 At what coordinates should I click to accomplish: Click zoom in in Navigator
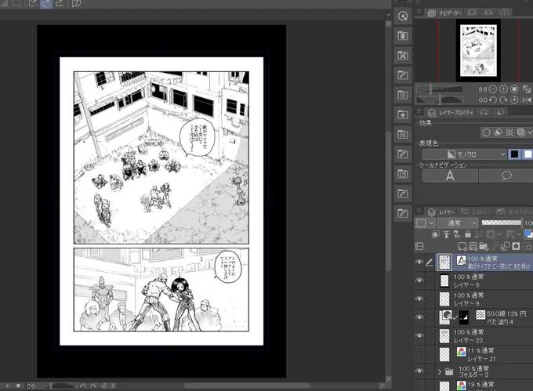tap(503, 89)
